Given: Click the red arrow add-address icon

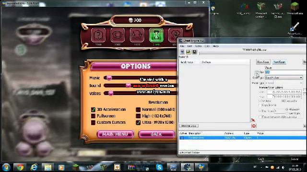Looking at the screenshot, I should (253, 120).
